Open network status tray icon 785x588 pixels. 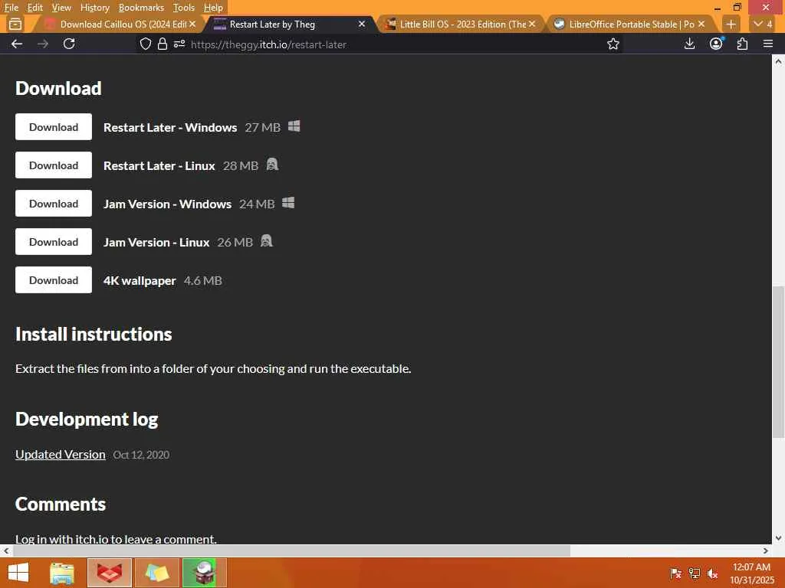(695, 573)
